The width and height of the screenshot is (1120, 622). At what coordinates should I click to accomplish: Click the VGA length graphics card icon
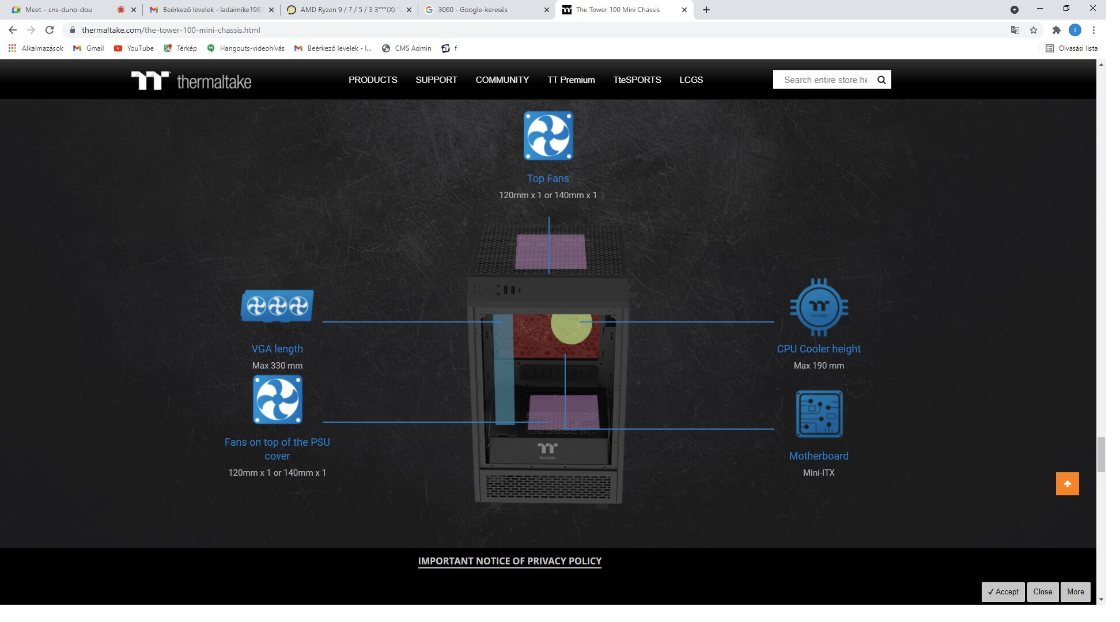pos(277,306)
